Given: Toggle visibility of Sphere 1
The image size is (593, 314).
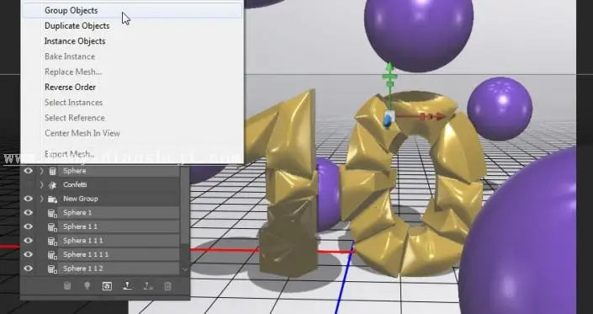Looking at the screenshot, I should pos(28,213).
